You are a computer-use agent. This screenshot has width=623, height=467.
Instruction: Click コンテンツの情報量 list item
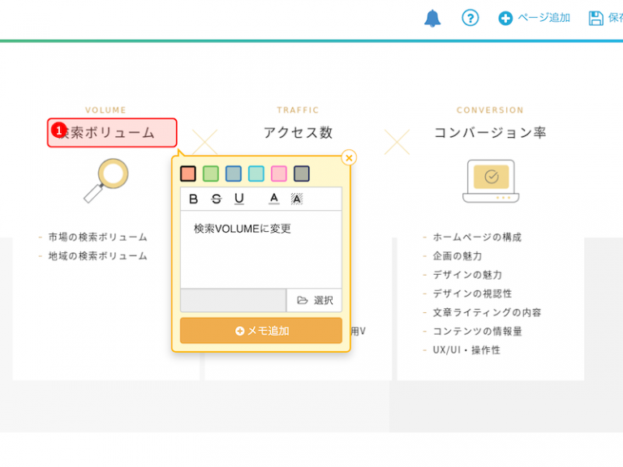[x=477, y=331]
